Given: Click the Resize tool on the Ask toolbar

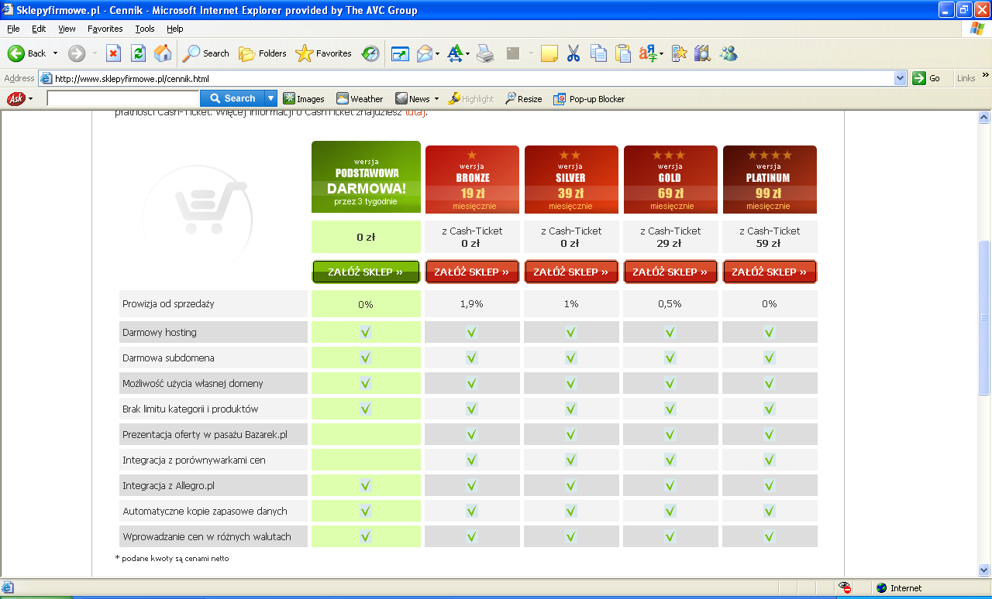Looking at the screenshot, I should coord(523,98).
